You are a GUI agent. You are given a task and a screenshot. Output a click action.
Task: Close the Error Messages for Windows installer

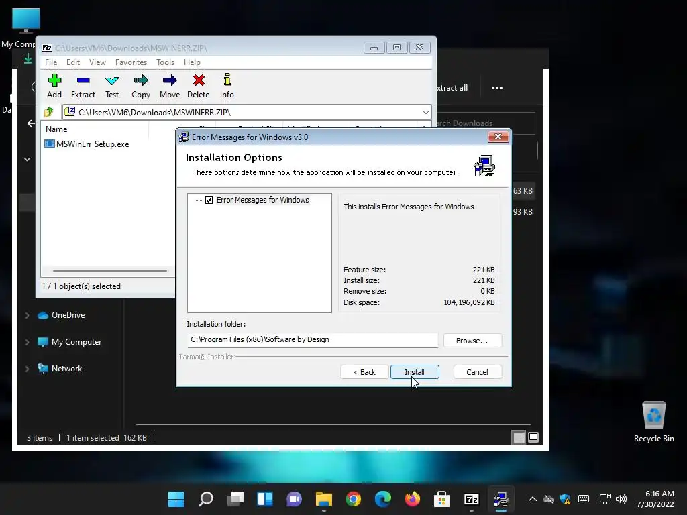click(x=498, y=137)
